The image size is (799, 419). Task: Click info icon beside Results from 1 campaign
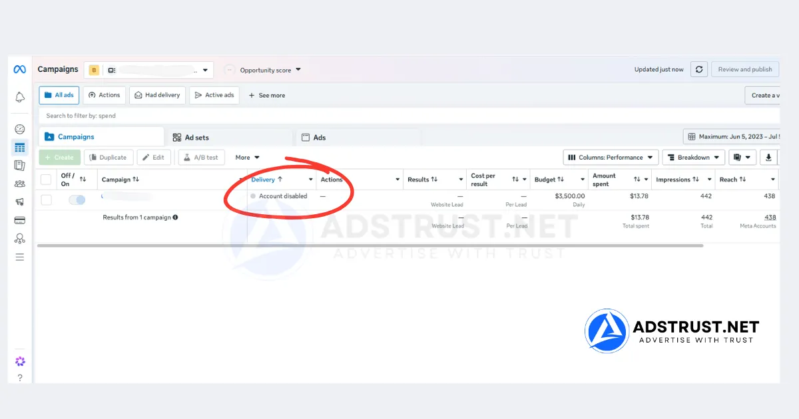[x=175, y=217]
